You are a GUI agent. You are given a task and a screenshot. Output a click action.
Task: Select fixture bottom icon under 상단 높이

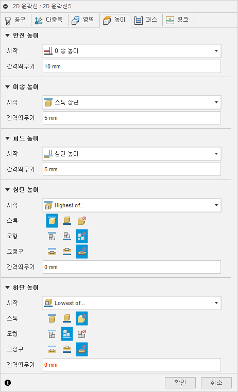click(67, 252)
